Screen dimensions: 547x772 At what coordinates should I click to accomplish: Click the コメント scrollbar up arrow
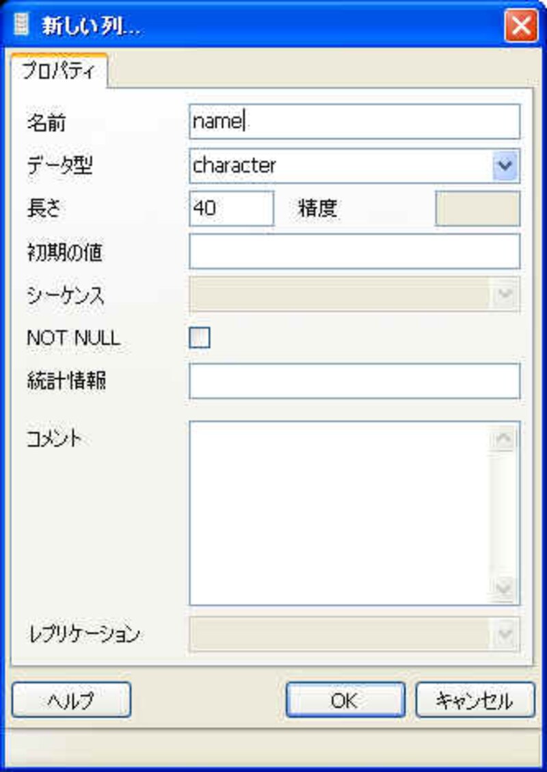pyautogui.click(x=505, y=438)
